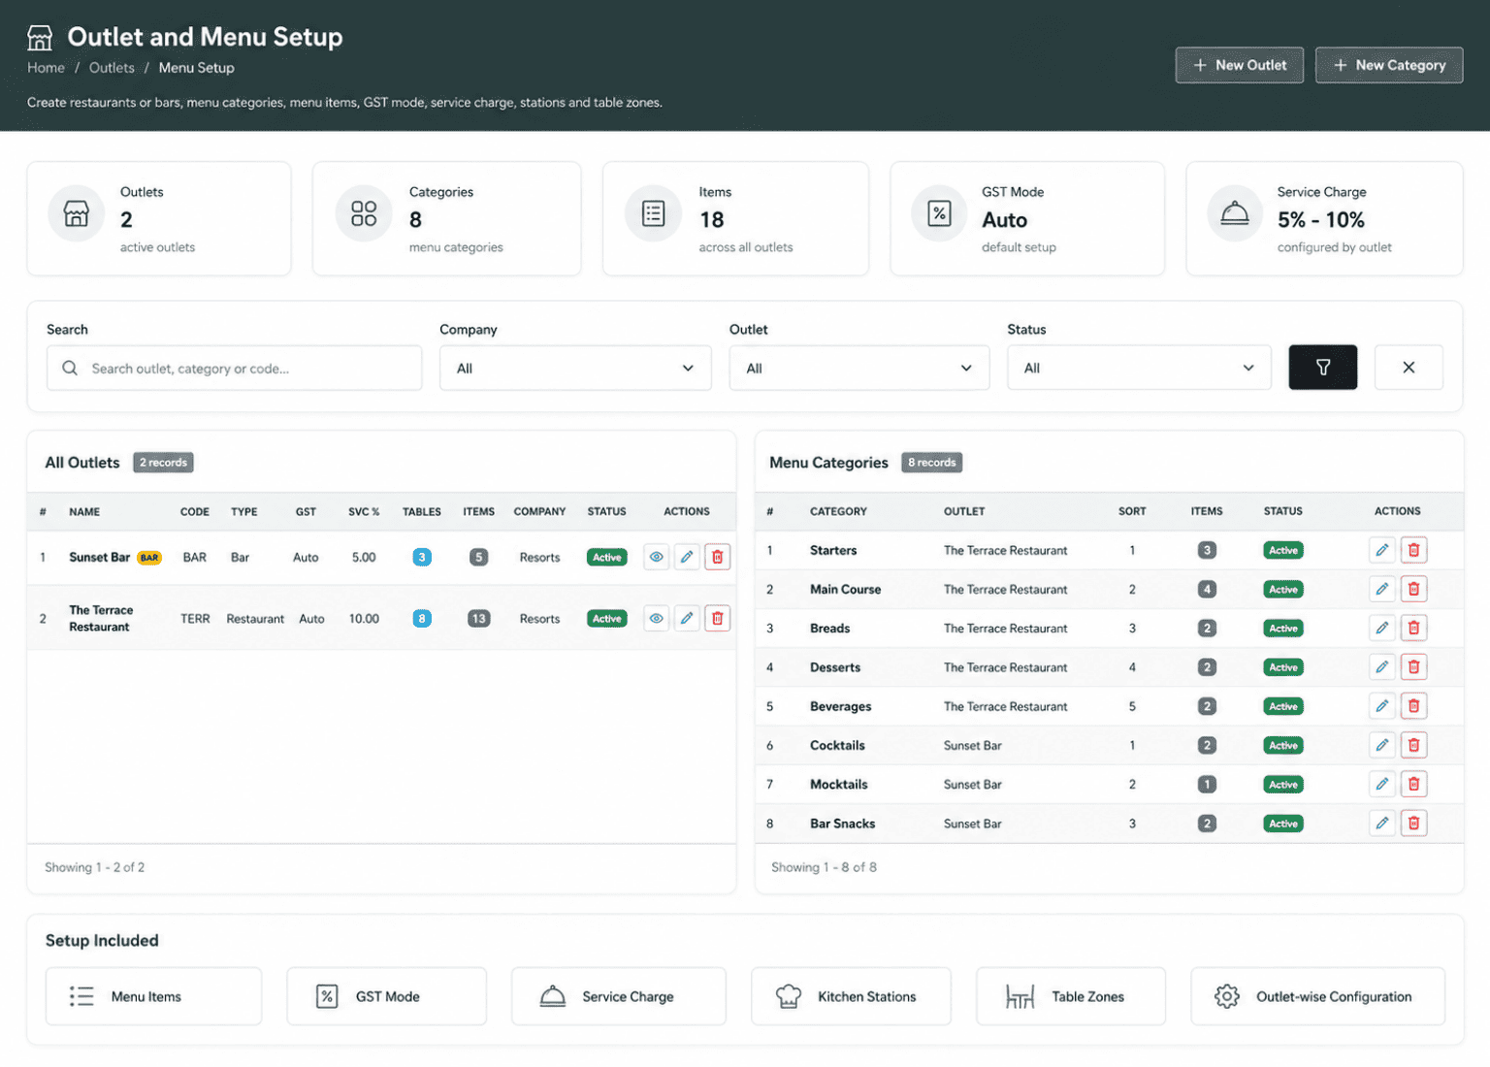Edit the Starters category
The width and height of the screenshot is (1490, 1067).
click(x=1382, y=550)
